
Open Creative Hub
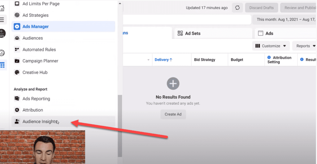click(x=63, y=72)
